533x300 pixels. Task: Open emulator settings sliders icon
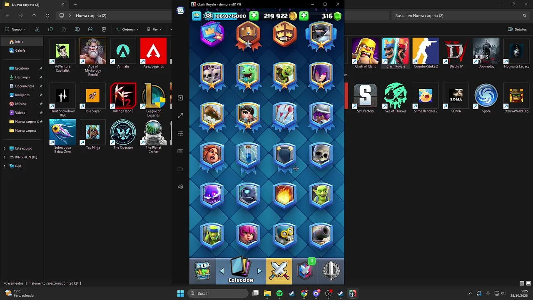pyautogui.click(x=180, y=134)
